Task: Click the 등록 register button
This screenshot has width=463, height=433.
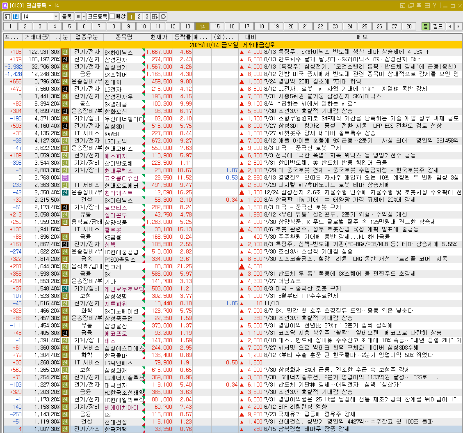Action: (x=67, y=16)
